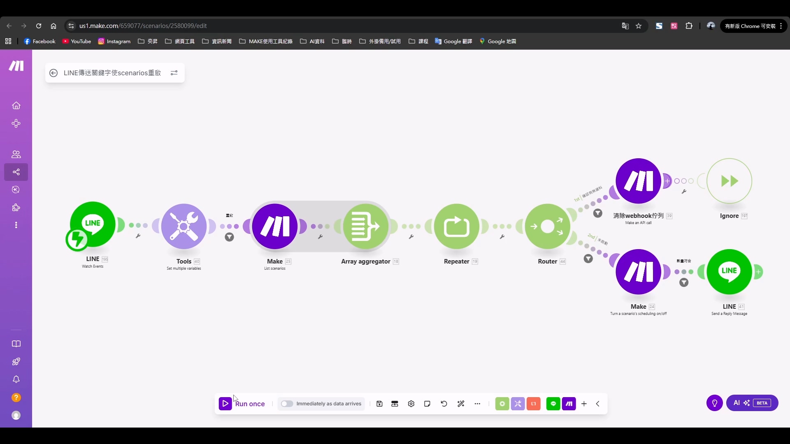Open Scenarios share icon in sidebar
The height and width of the screenshot is (444, 790).
click(x=16, y=172)
